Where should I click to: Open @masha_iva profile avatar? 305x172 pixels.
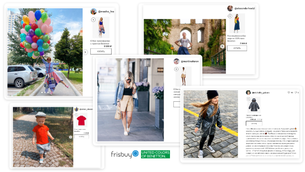[94, 11]
